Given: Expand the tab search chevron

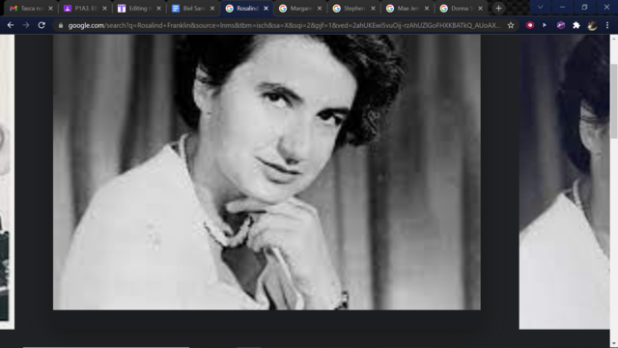Looking at the screenshot, I should click(x=541, y=8).
